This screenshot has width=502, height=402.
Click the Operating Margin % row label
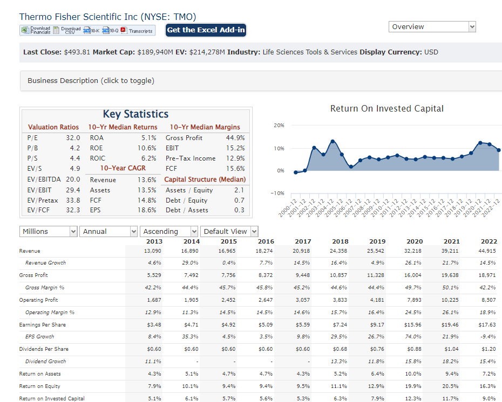50,313
